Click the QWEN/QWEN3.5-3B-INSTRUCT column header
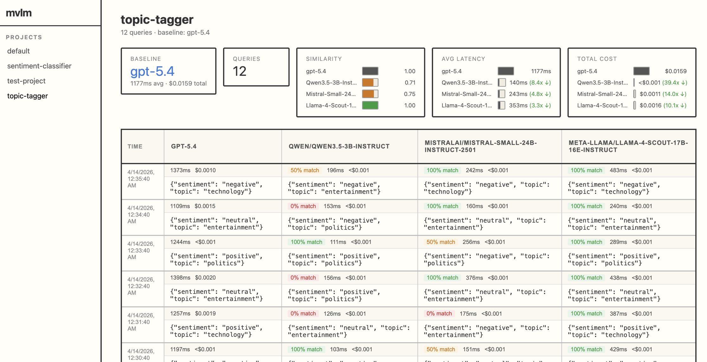Screen dimensions: 707x362 (339, 146)
